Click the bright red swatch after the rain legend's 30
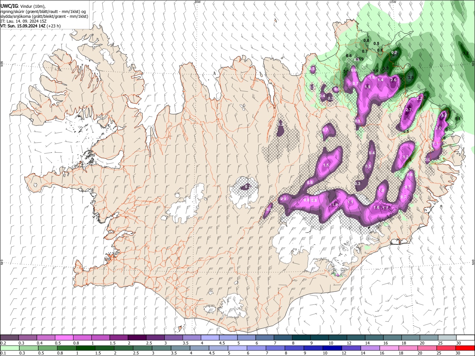 465,348
